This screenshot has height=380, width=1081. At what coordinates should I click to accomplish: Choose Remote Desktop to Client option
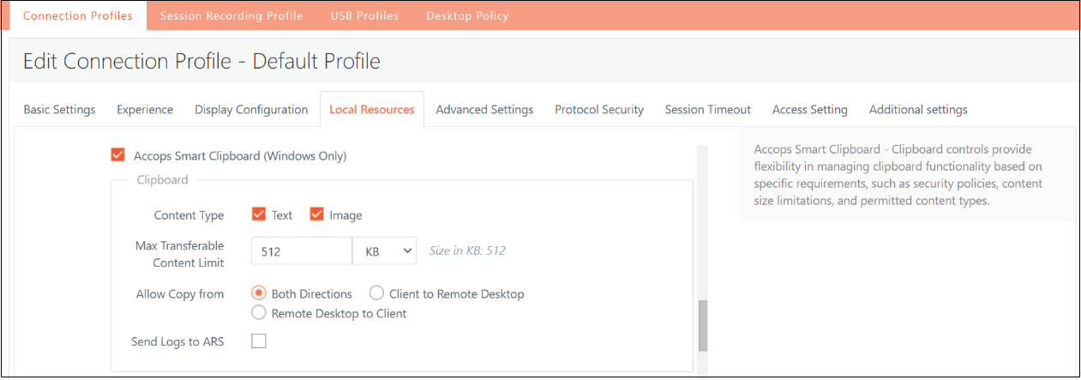coord(259,313)
